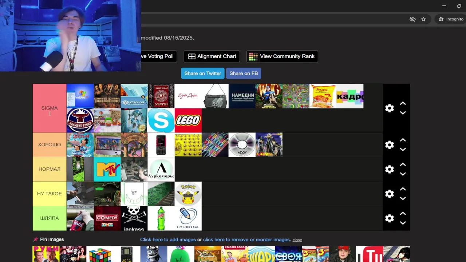Share tier list on Twitter
Image resolution: width=466 pixels, height=262 pixels.
pos(203,73)
